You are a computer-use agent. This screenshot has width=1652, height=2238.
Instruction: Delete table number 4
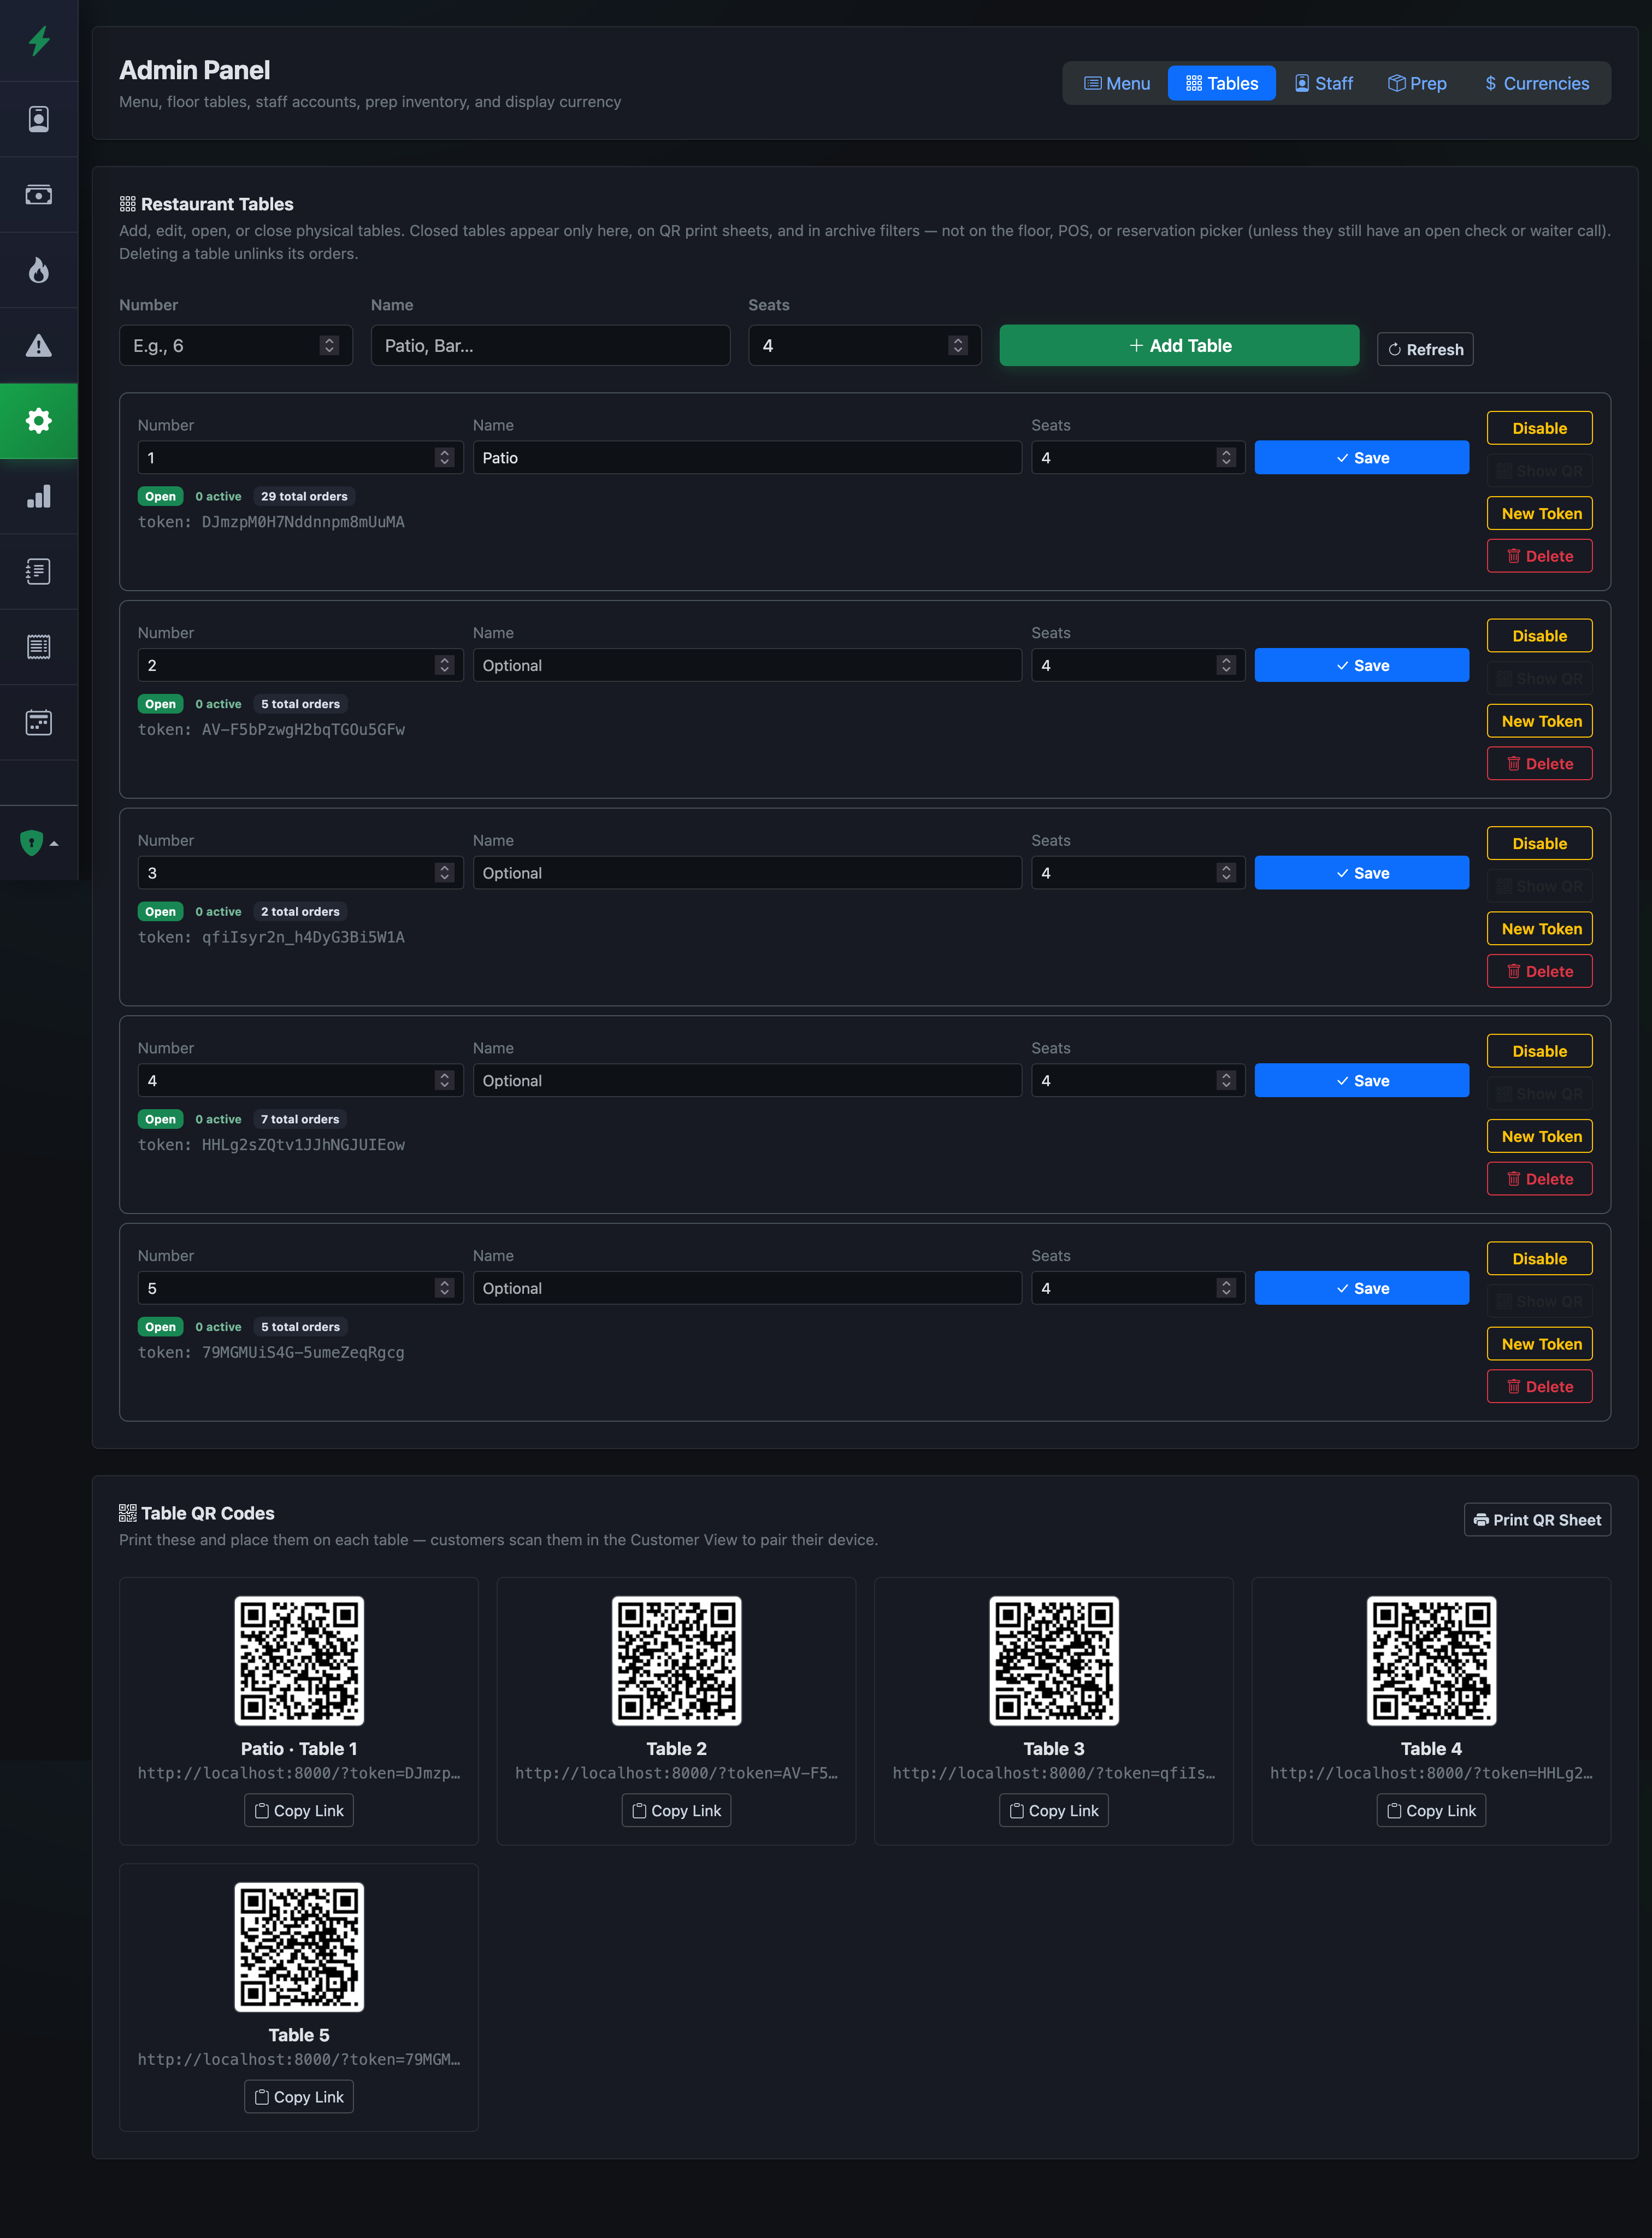pos(1539,1179)
